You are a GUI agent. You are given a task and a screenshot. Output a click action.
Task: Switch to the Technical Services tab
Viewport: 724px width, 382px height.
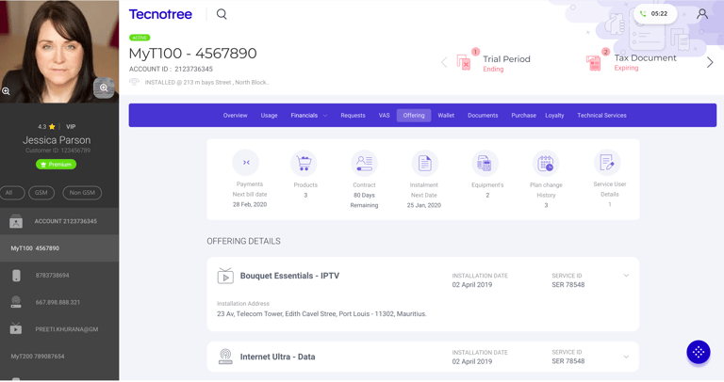click(601, 116)
